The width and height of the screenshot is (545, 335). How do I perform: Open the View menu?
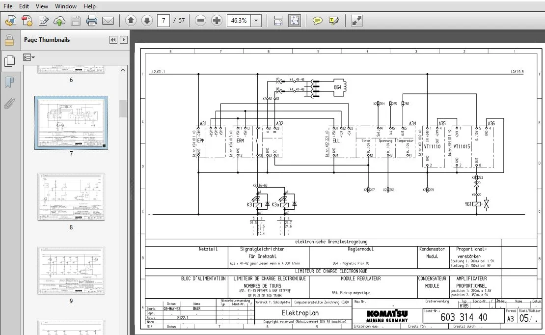42,6
